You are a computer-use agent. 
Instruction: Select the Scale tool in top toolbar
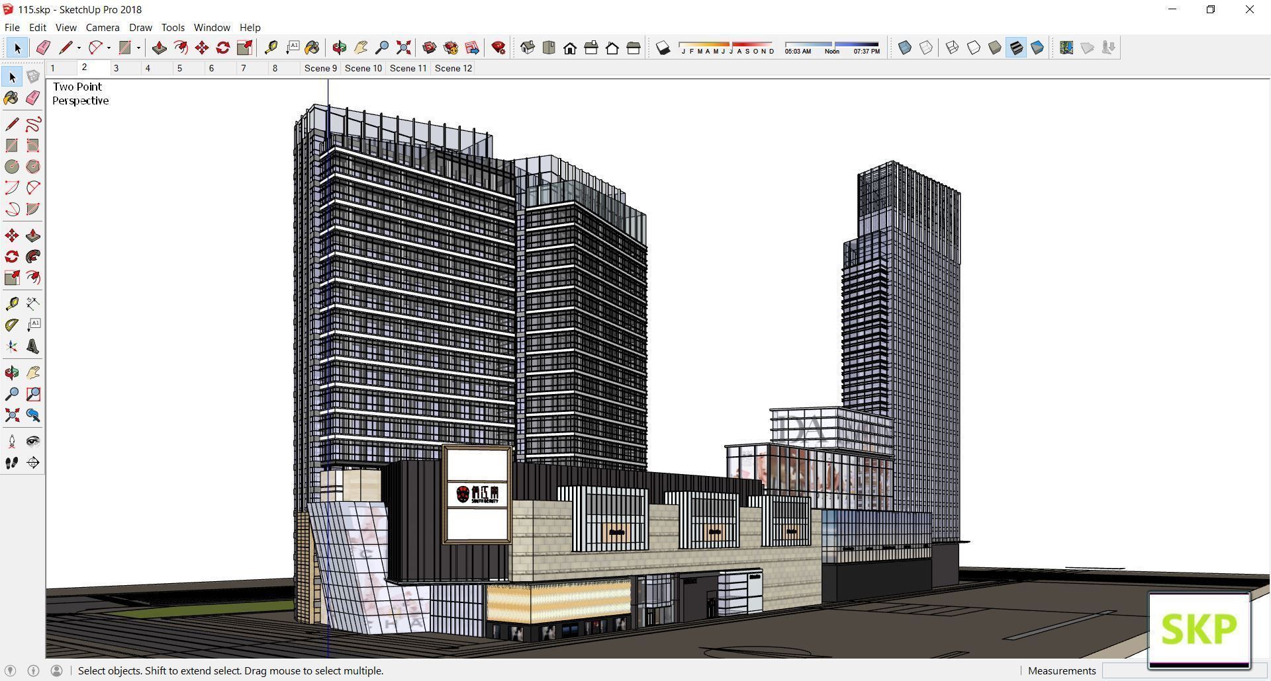[244, 48]
